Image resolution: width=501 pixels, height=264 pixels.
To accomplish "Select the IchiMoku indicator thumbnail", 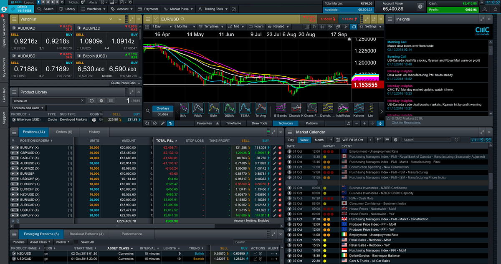I will (343, 108).
